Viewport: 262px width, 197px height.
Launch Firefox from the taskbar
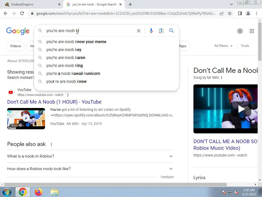(x=39, y=192)
